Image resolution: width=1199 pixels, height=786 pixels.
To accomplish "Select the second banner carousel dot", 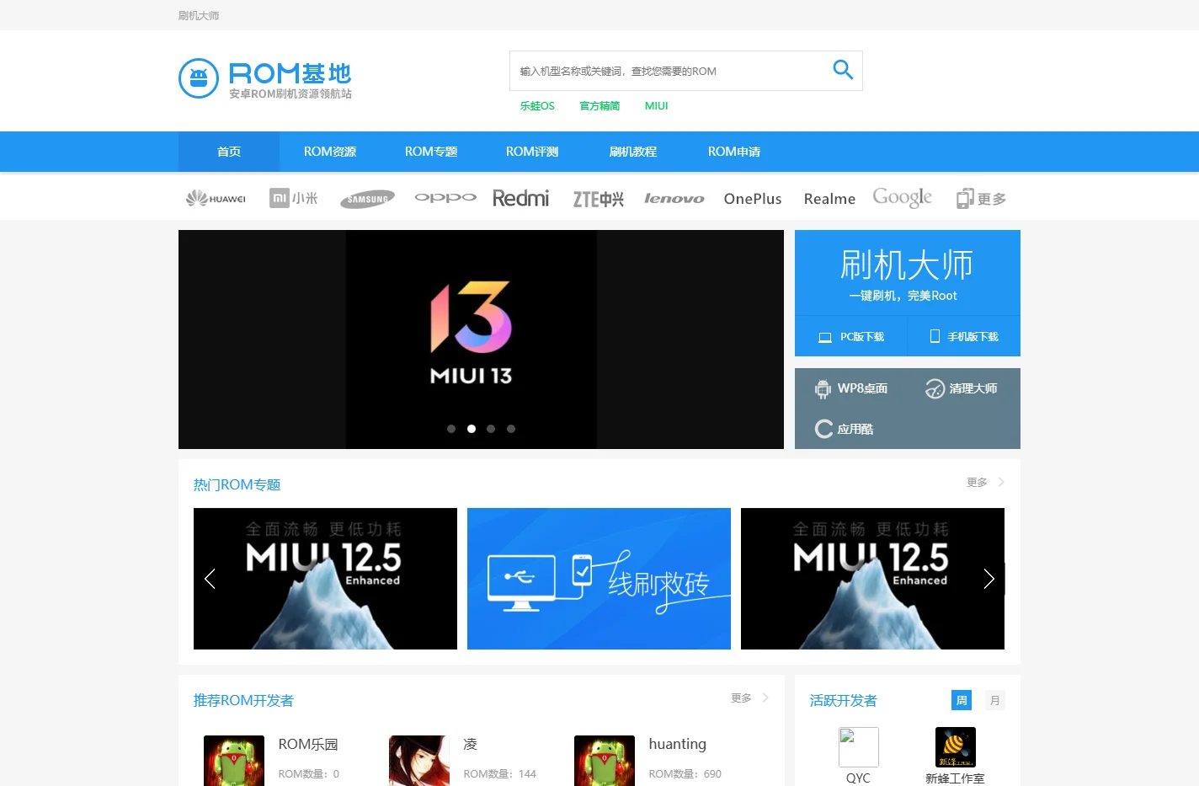I will [x=472, y=429].
